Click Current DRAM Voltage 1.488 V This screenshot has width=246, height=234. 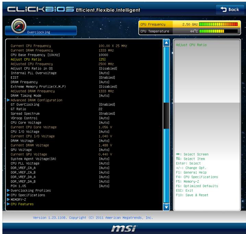tap(105, 145)
